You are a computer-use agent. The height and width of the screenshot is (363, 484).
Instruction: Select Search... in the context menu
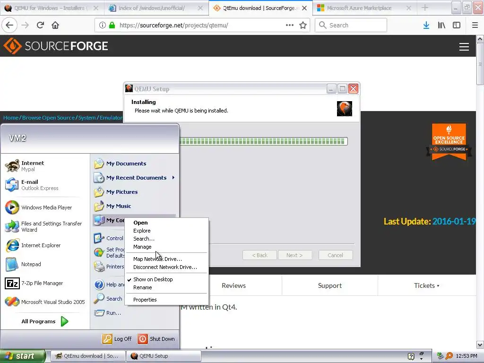coord(167,239)
